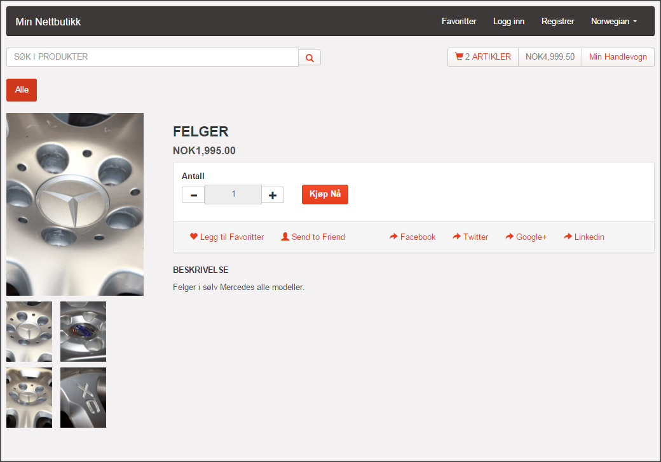The height and width of the screenshot is (462, 661).
Task: Click the search magnifier icon button
Action: pyautogui.click(x=310, y=58)
